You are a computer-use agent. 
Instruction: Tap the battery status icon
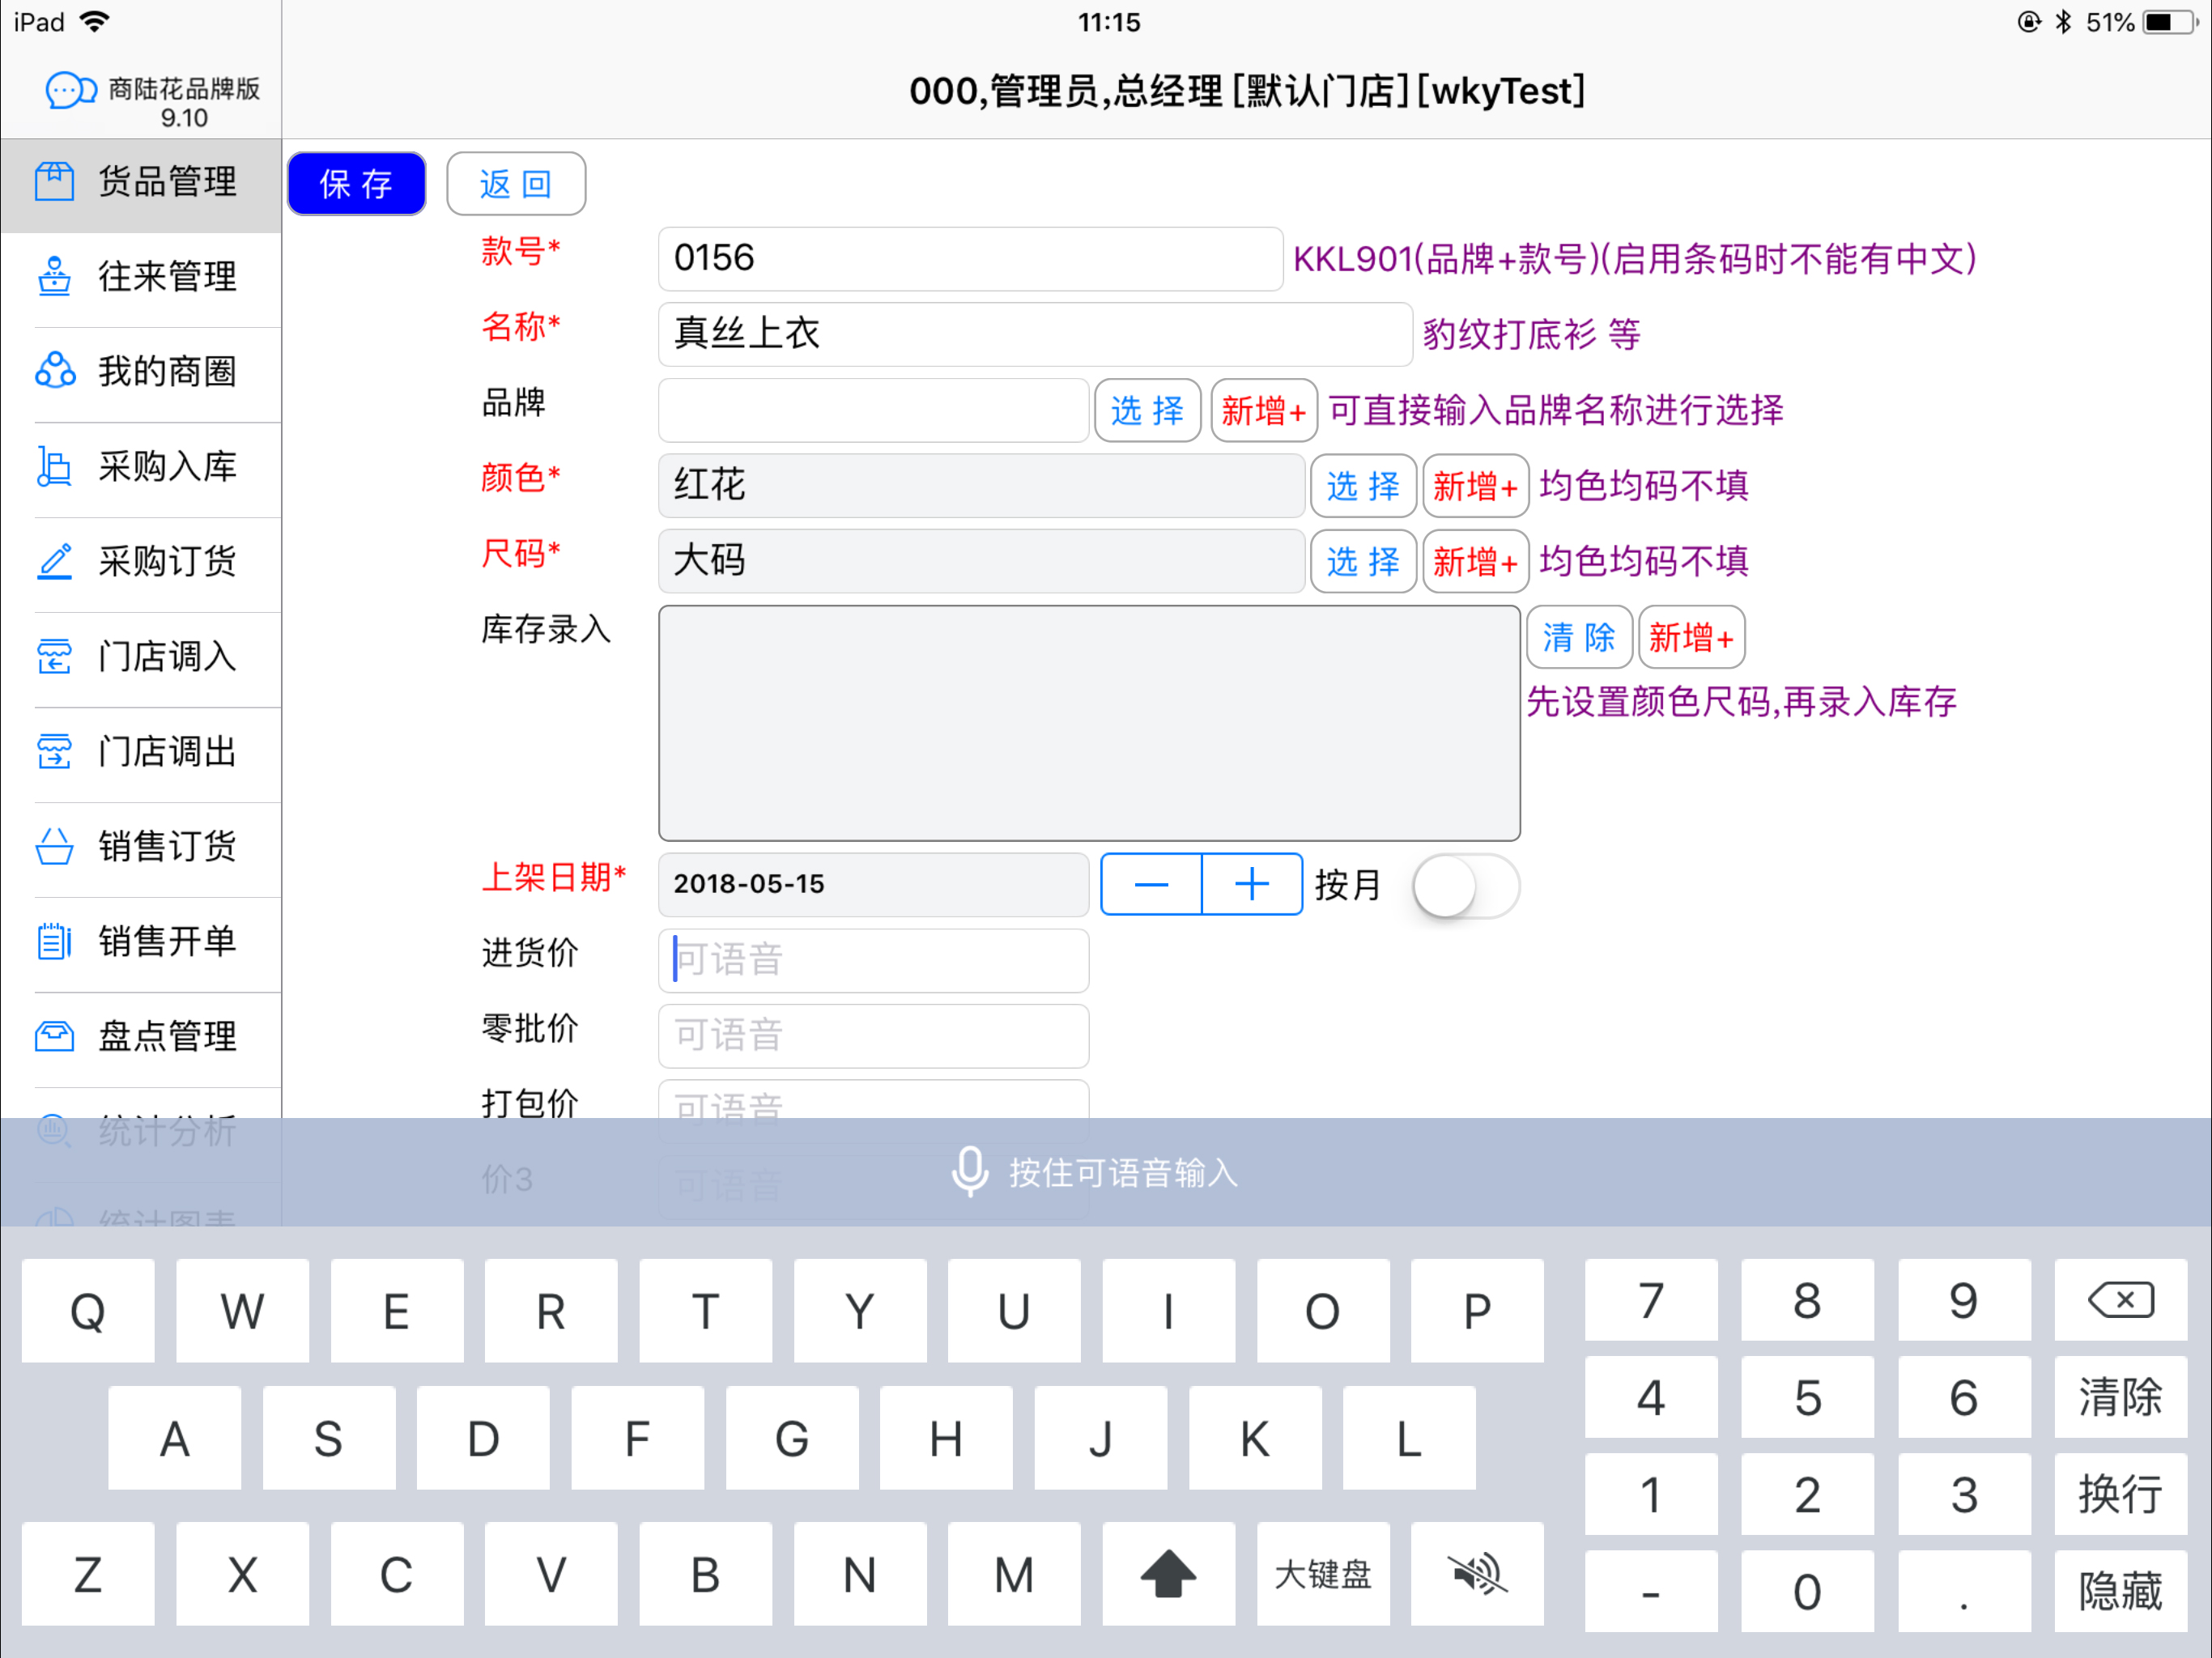[2170, 22]
